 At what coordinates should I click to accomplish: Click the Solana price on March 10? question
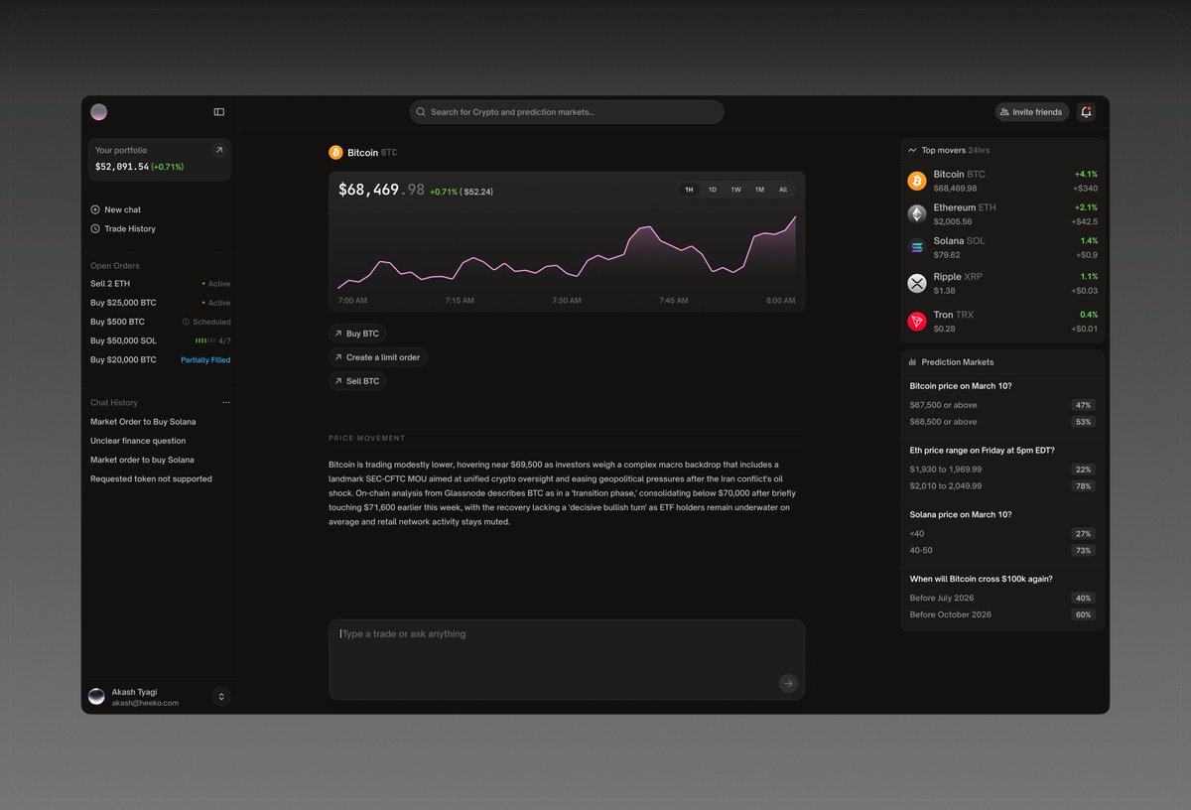[961, 514]
